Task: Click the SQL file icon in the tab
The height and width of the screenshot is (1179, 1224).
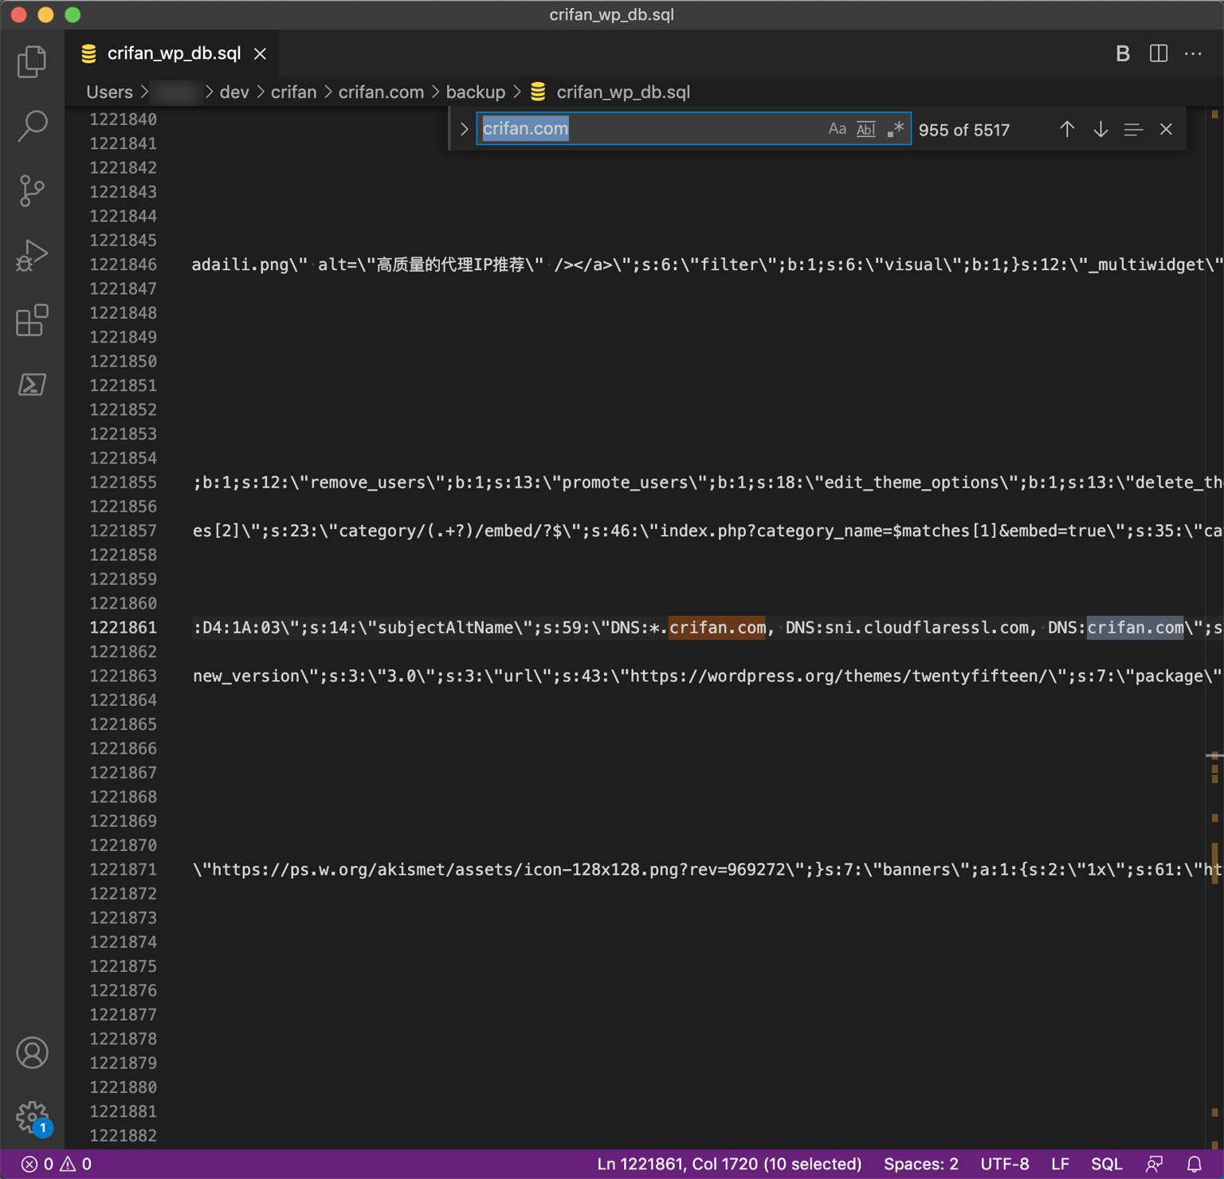Action: (88, 53)
